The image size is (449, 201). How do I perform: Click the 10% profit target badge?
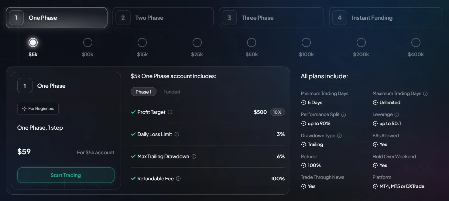[277, 112]
